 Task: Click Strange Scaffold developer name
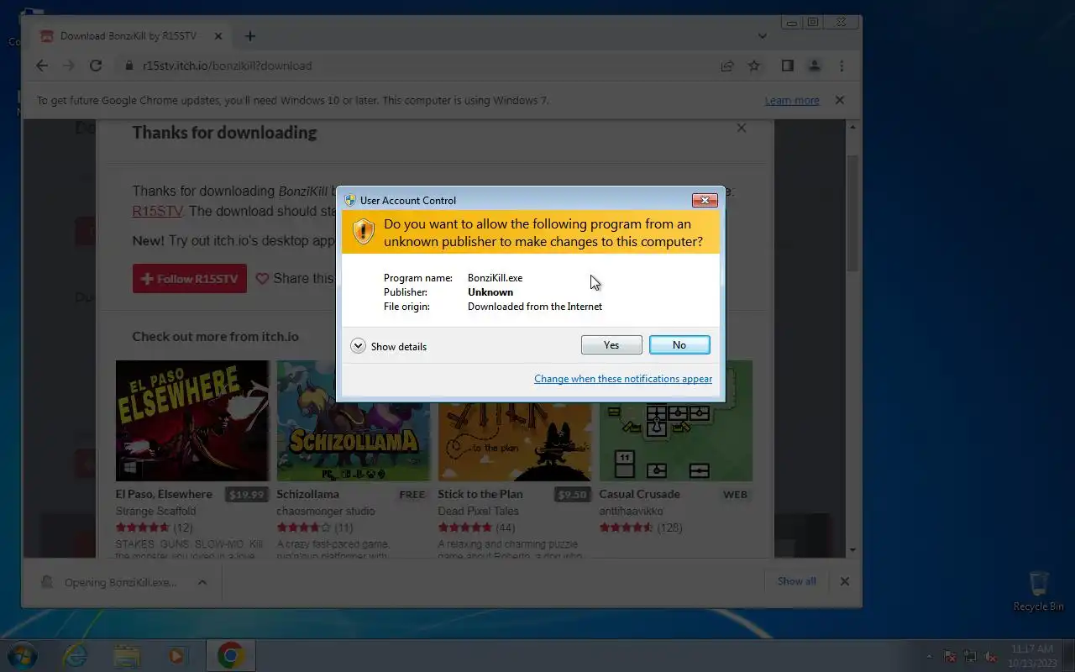155,511
